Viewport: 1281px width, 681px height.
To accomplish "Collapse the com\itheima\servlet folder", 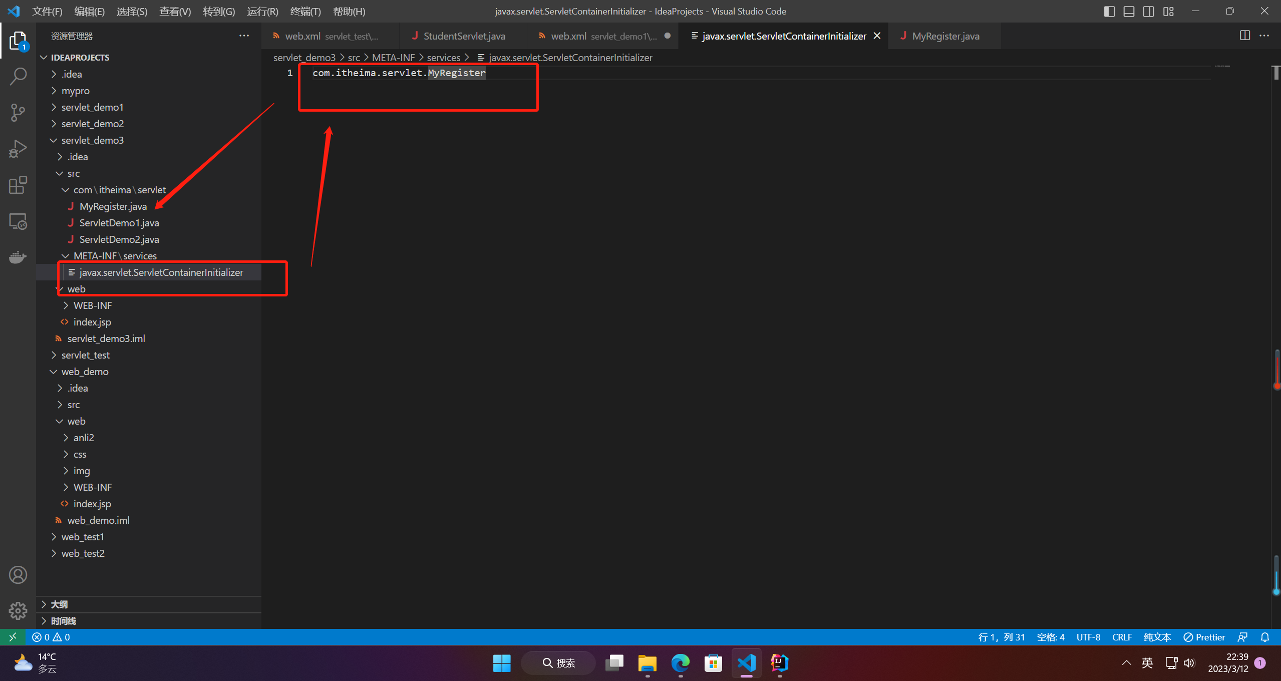I will pos(149,190).
